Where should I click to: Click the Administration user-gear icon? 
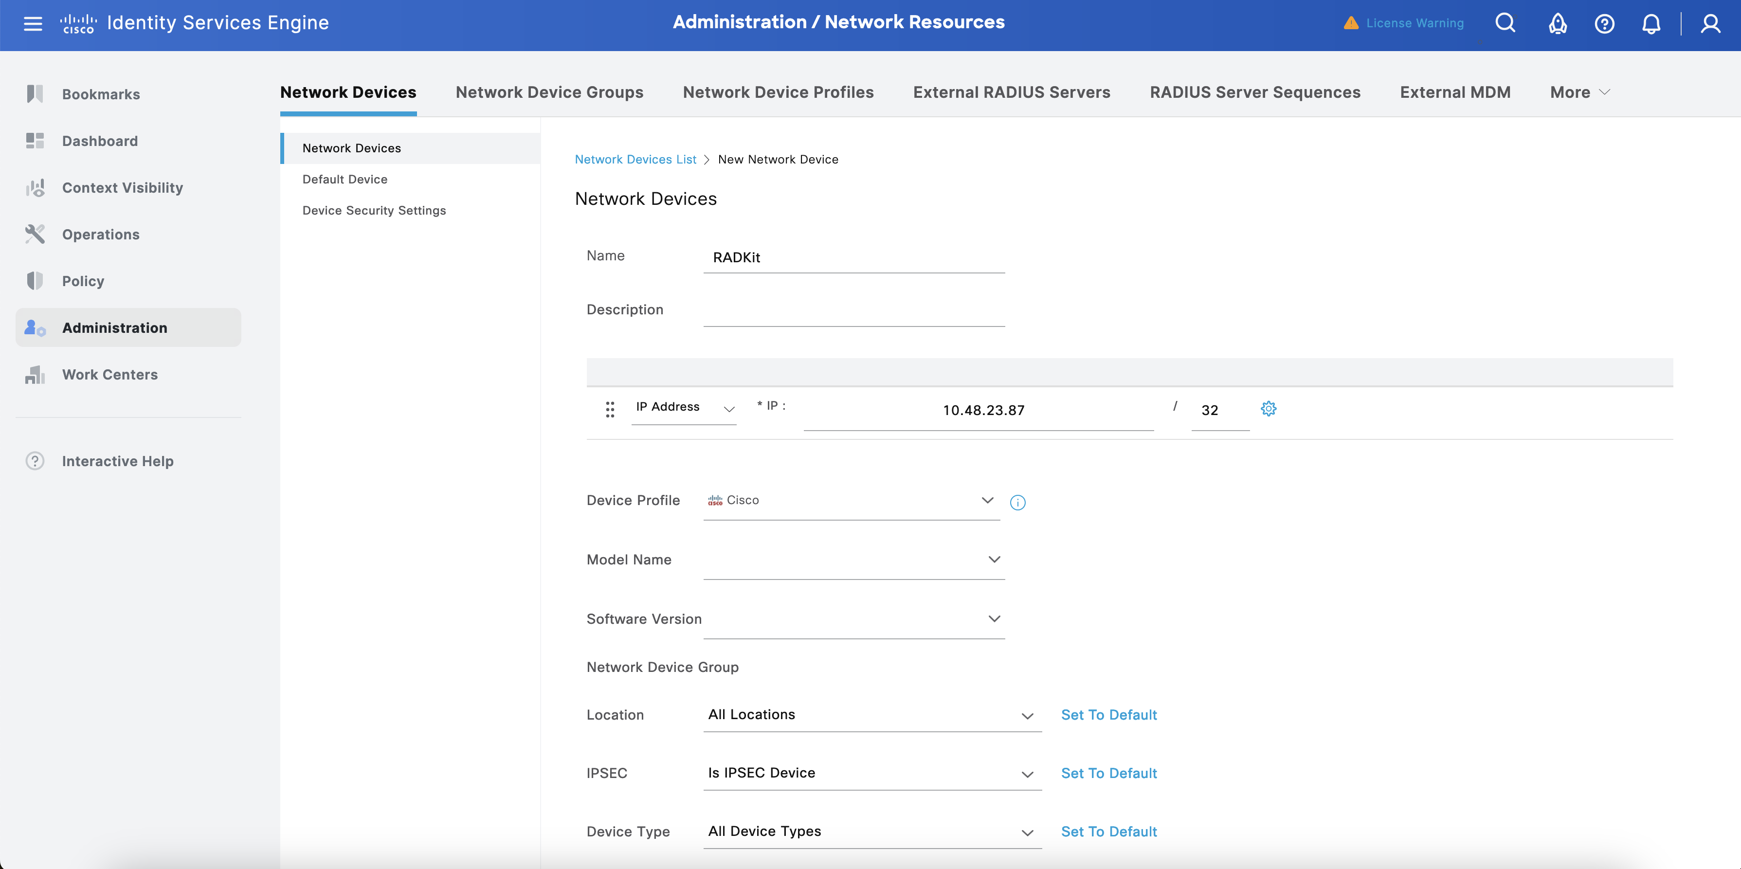click(35, 328)
